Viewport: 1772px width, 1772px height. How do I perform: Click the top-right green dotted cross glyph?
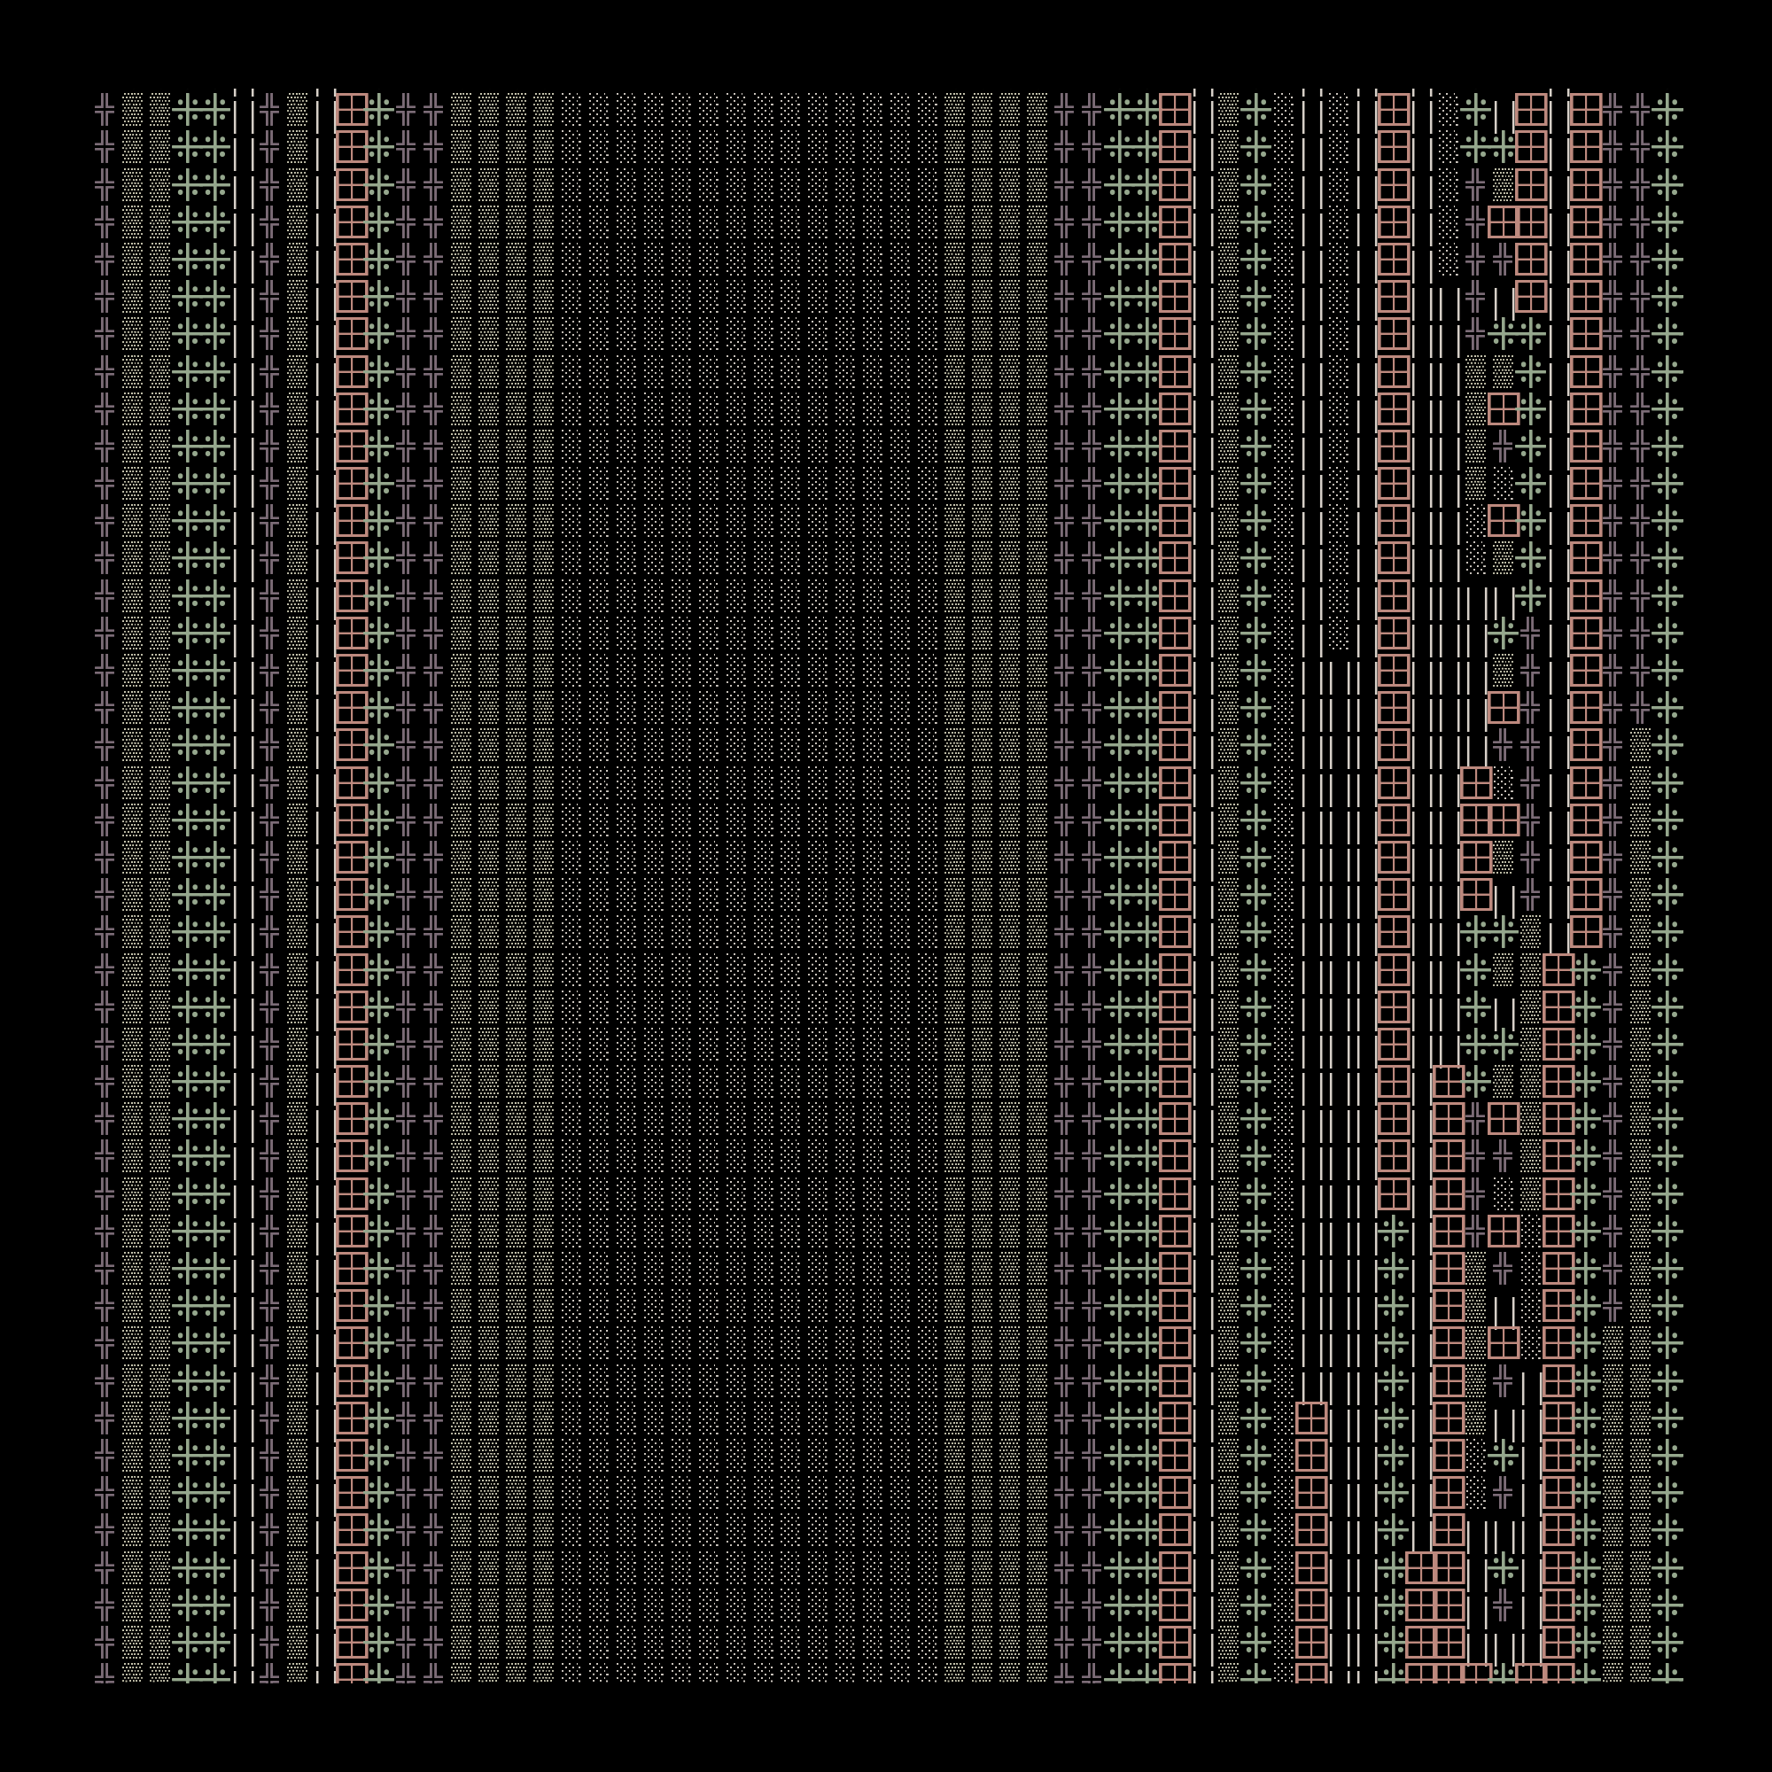1667,109
